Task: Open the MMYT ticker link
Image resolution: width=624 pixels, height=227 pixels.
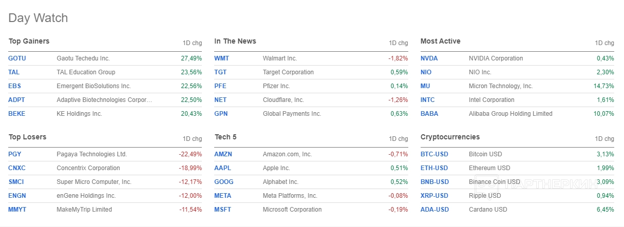Action: [16, 210]
